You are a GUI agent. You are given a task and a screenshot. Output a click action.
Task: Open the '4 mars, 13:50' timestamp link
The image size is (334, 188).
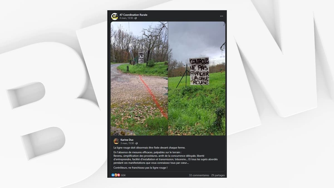point(127,18)
